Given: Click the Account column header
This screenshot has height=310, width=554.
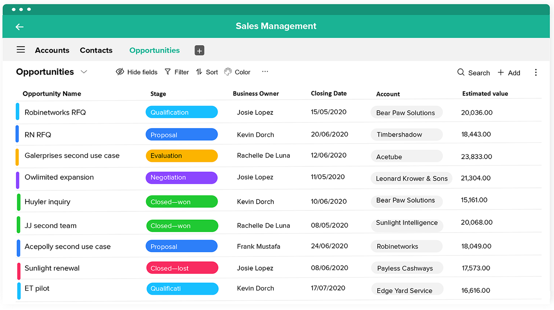Looking at the screenshot, I should click(388, 94).
